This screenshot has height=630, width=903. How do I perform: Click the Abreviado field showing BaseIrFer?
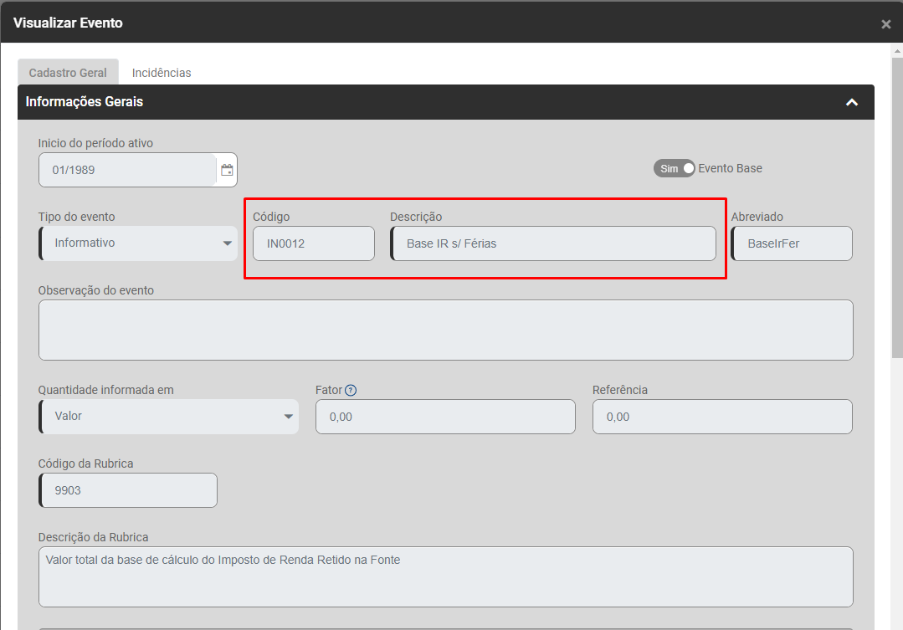pos(792,243)
